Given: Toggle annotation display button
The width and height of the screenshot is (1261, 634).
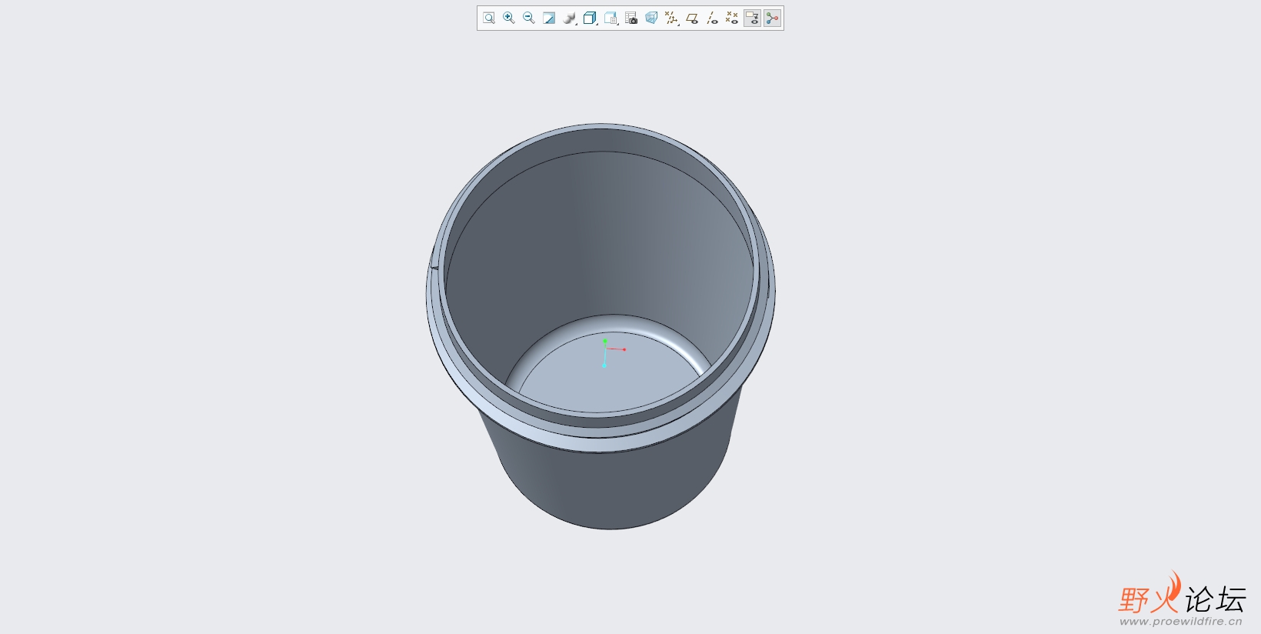Looking at the screenshot, I should [752, 18].
